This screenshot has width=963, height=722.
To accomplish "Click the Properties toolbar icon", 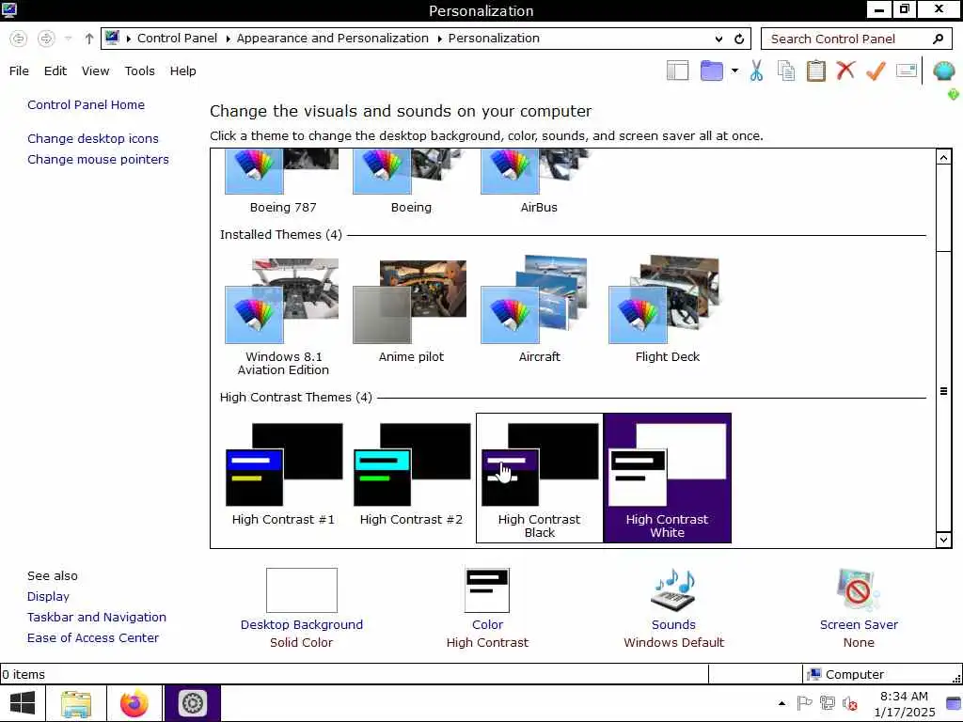I will [x=907, y=71].
